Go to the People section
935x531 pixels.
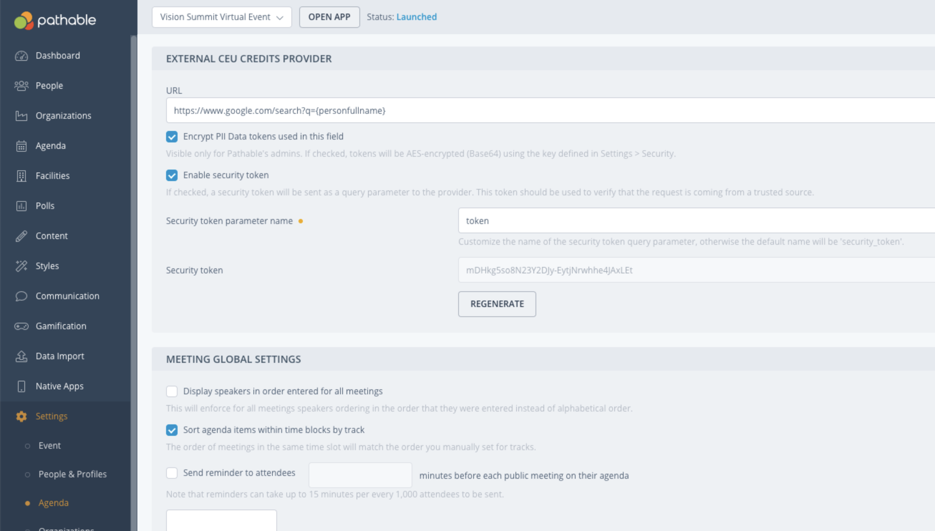click(x=49, y=86)
